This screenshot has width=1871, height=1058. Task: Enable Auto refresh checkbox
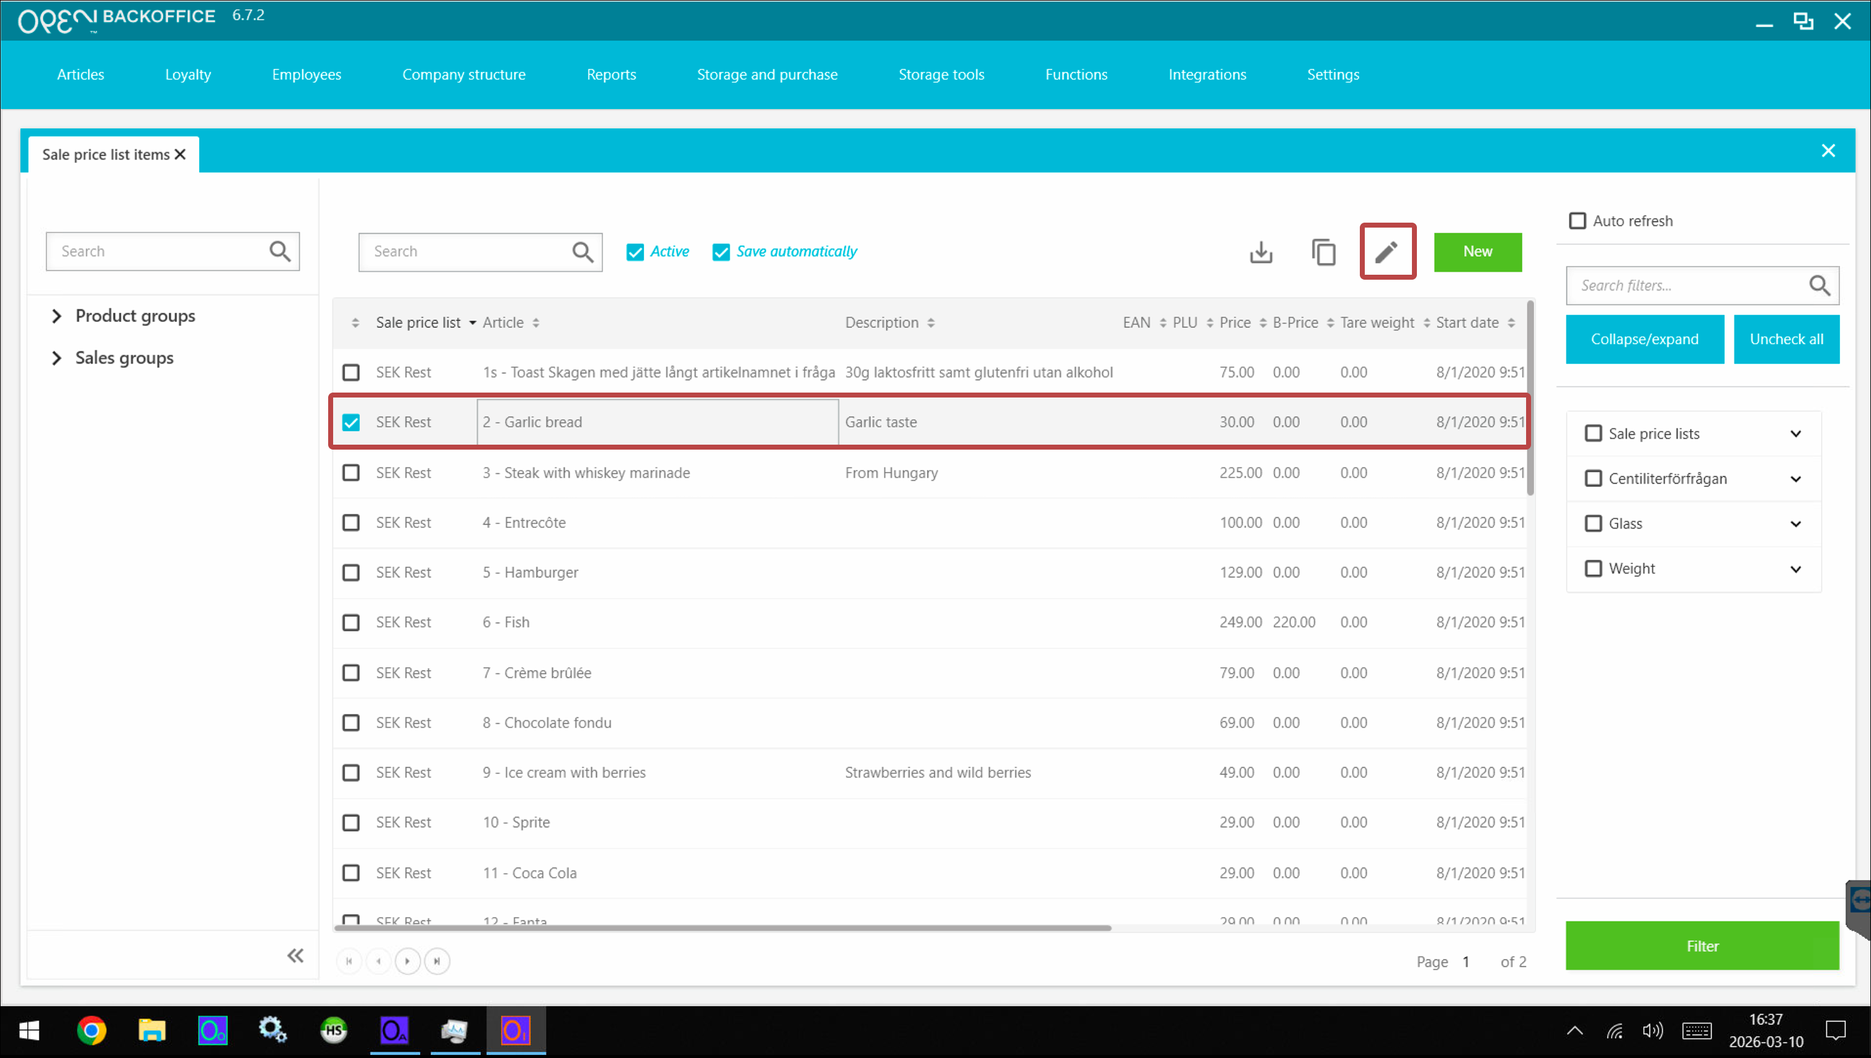1576,221
